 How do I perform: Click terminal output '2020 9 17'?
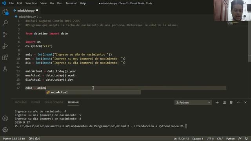click(22, 123)
